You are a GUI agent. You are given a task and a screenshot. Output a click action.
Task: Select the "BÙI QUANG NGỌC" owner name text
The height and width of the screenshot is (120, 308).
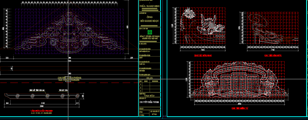(x=149, y=21)
